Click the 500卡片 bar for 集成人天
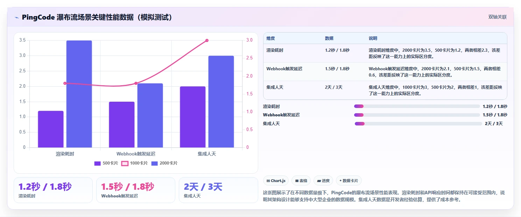Viewport: 521px width, 217px height. click(193, 117)
